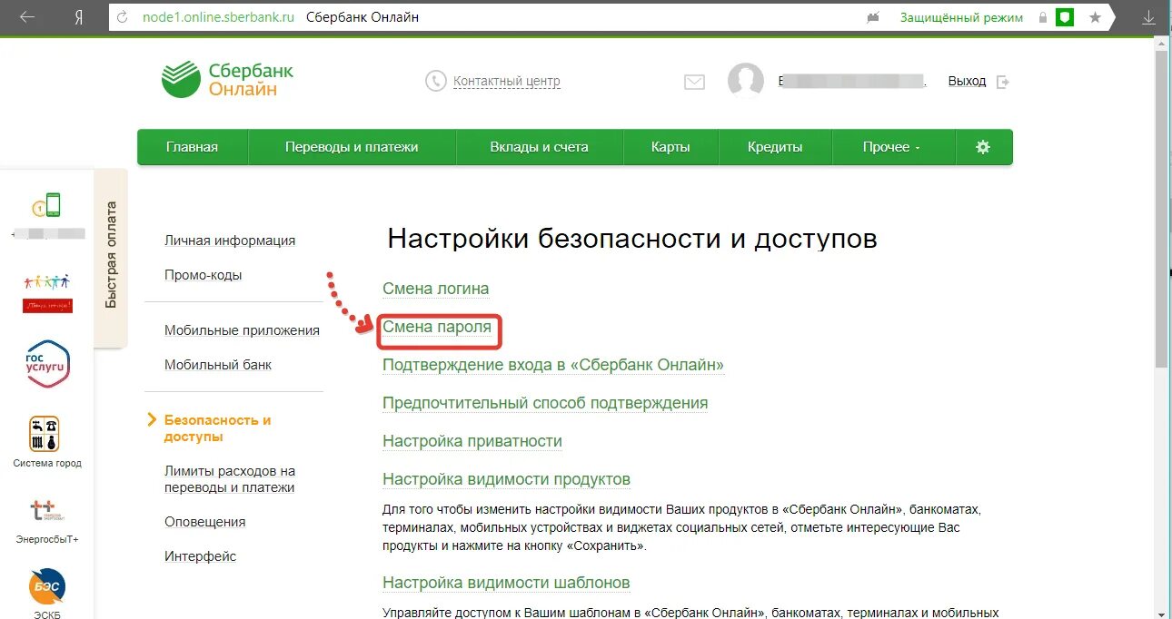Viewport: 1172px width, 619px height.
Task: Open Предпочтительный способ подтверждения link
Action: [545, 403]
